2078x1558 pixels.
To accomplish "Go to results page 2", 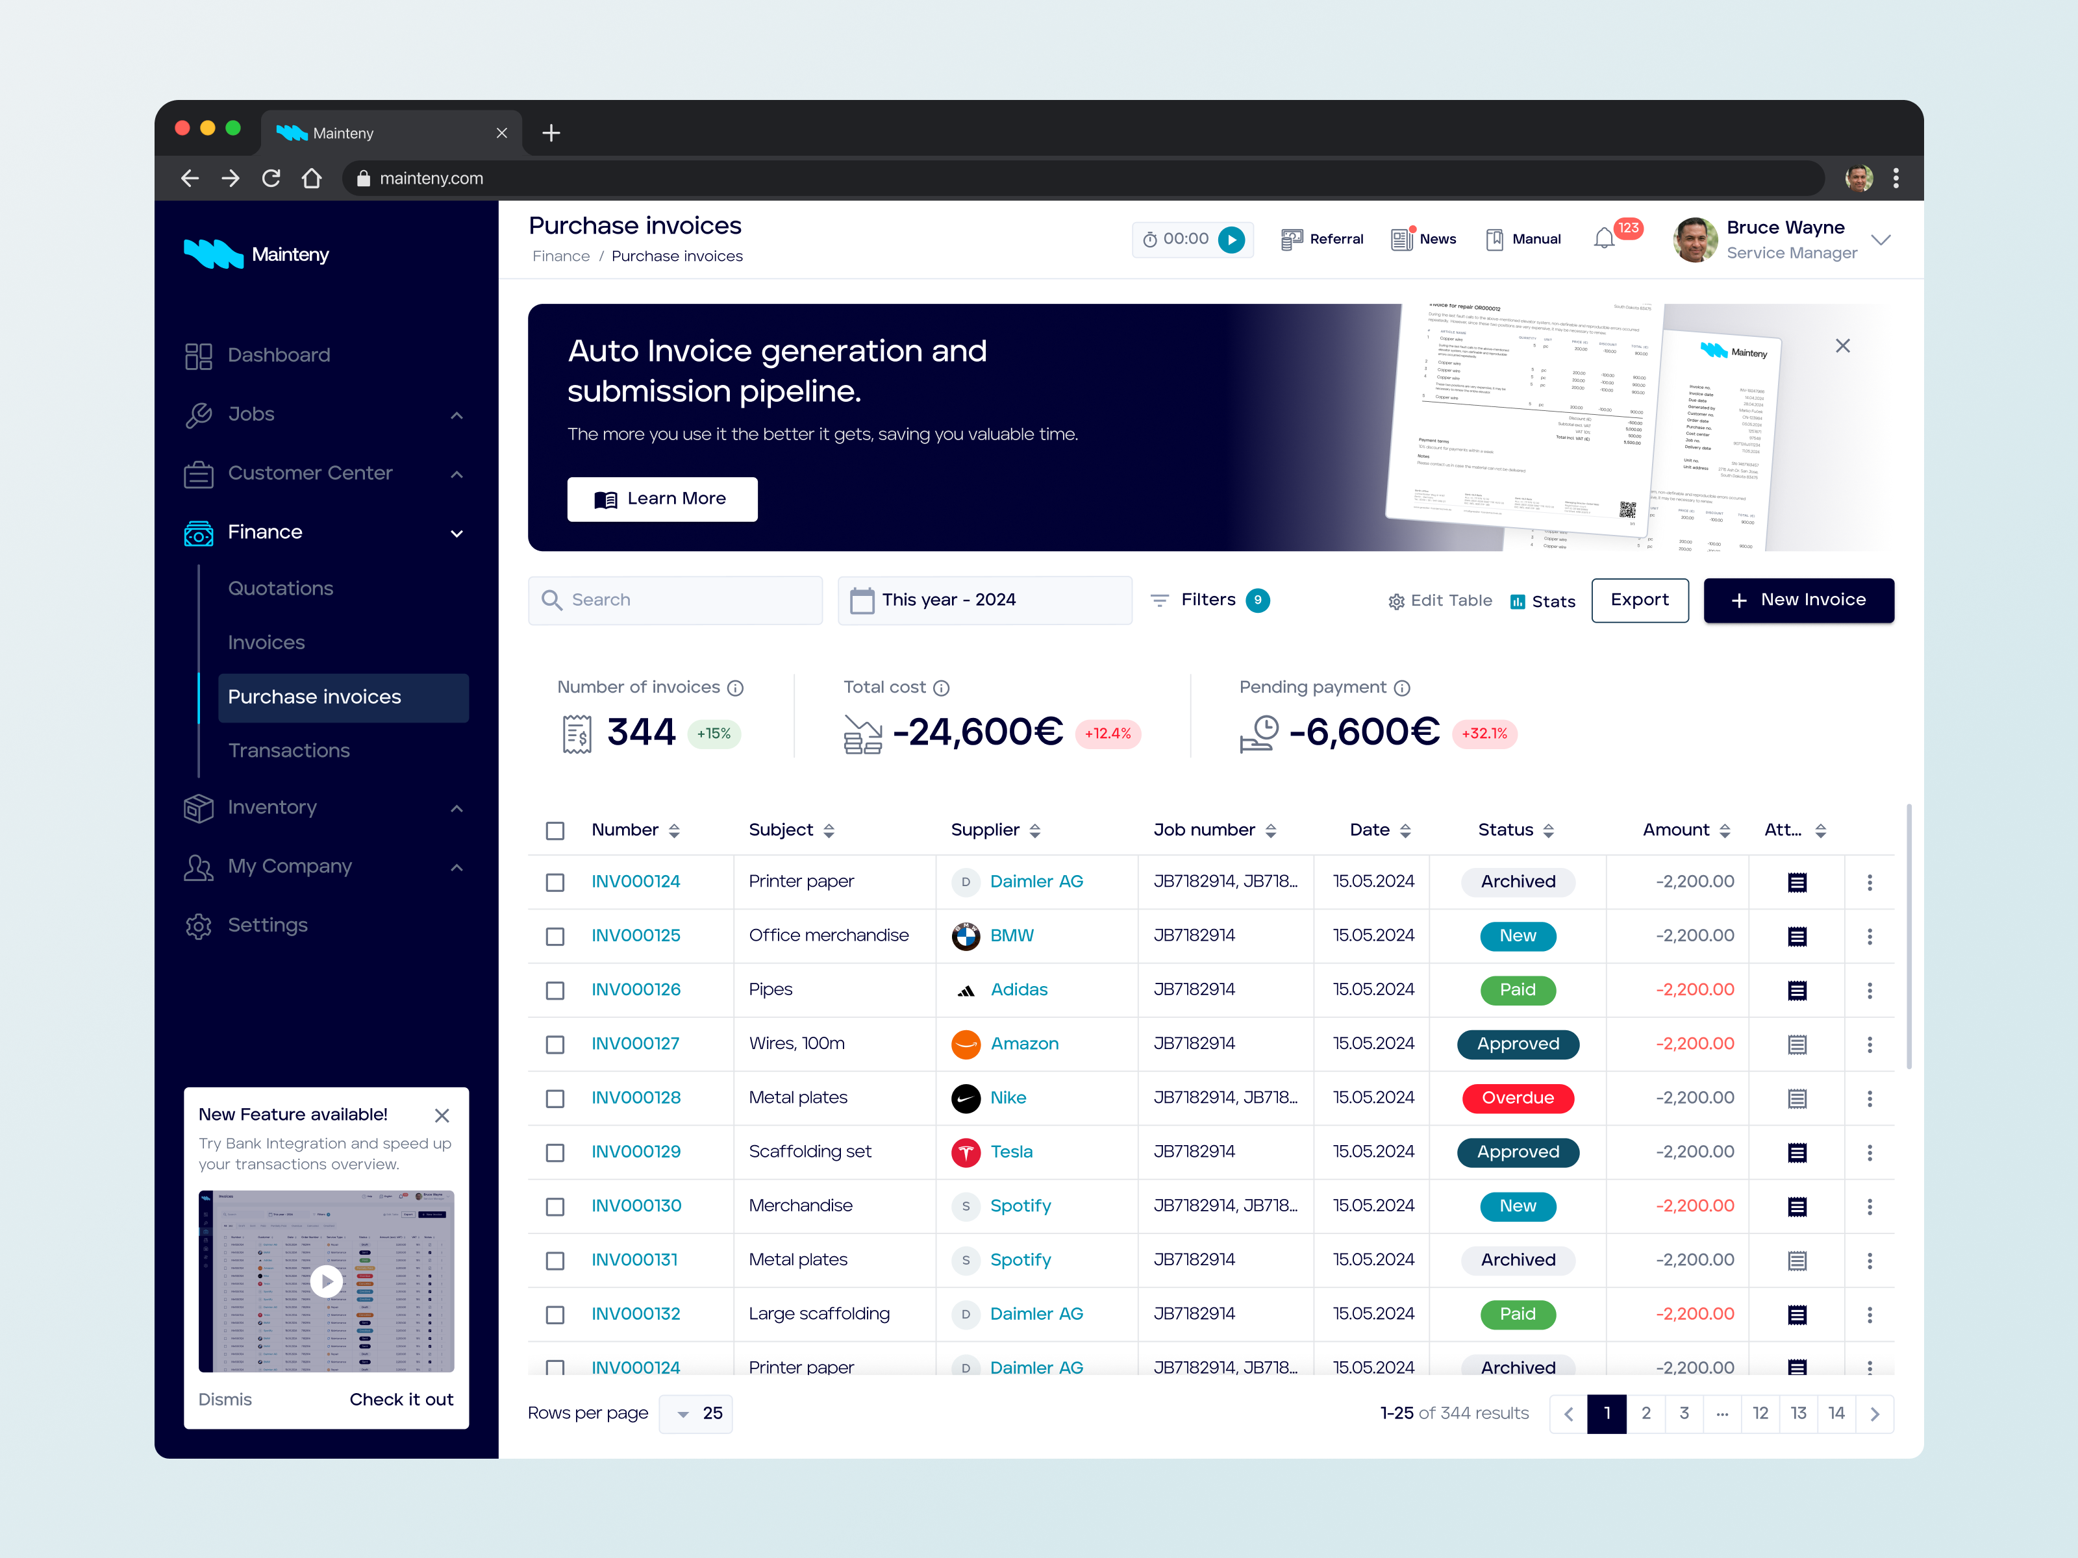I will pos(1645,1415).
